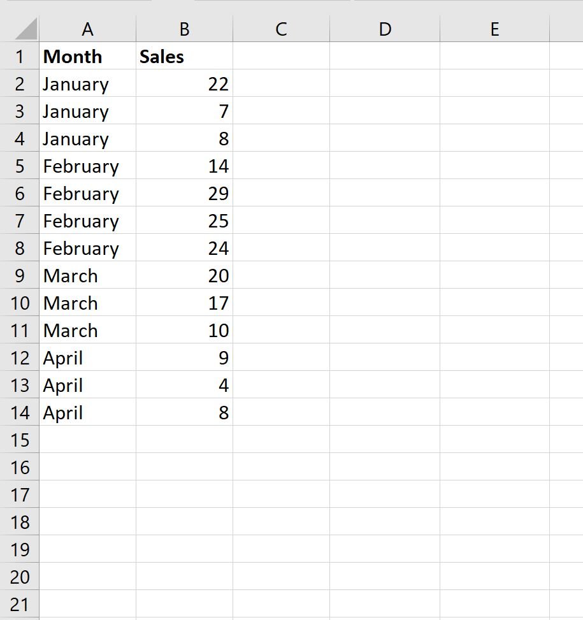
Task: Select column A header
Action: tap(88, 29)
